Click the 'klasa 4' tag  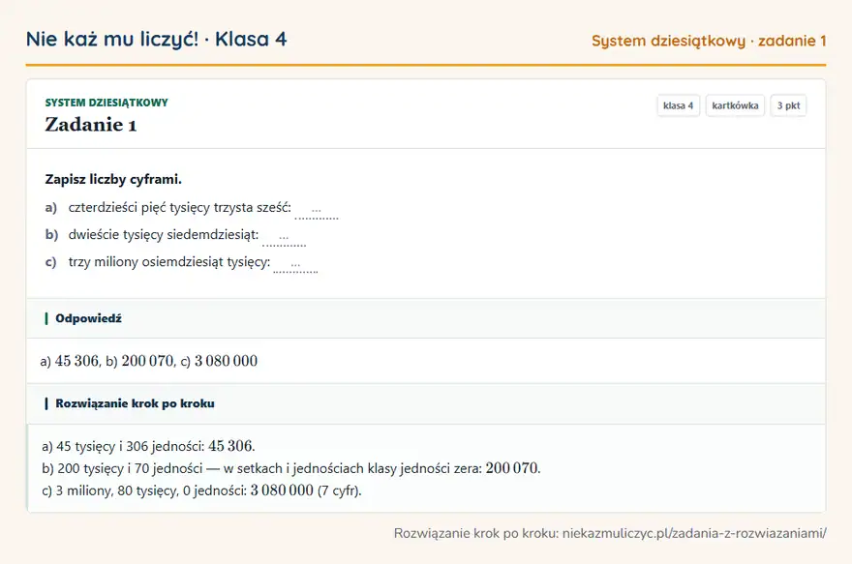click(x=678, y=105)
